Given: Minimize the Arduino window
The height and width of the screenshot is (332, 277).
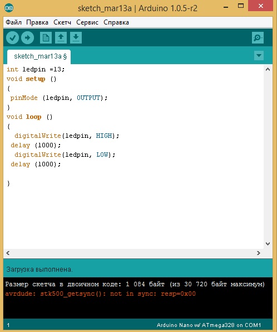Looking at the screenshot, I should click(x=226, y=7).
